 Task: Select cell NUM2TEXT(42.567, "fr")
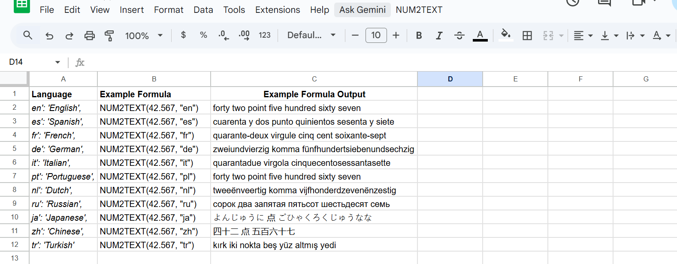point(154,135)
